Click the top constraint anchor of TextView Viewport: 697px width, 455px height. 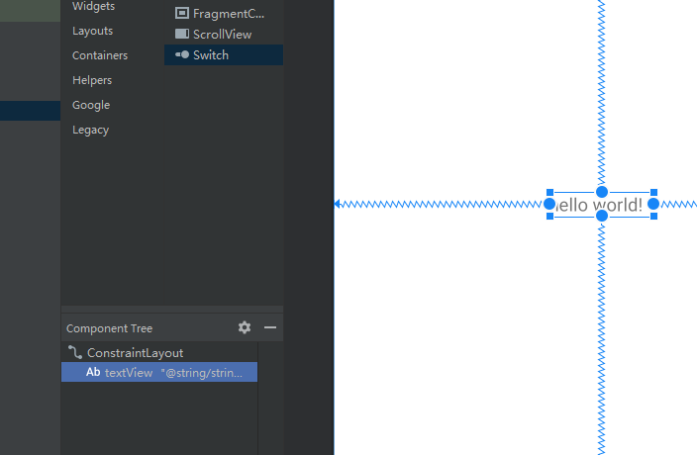coord(602,192)
